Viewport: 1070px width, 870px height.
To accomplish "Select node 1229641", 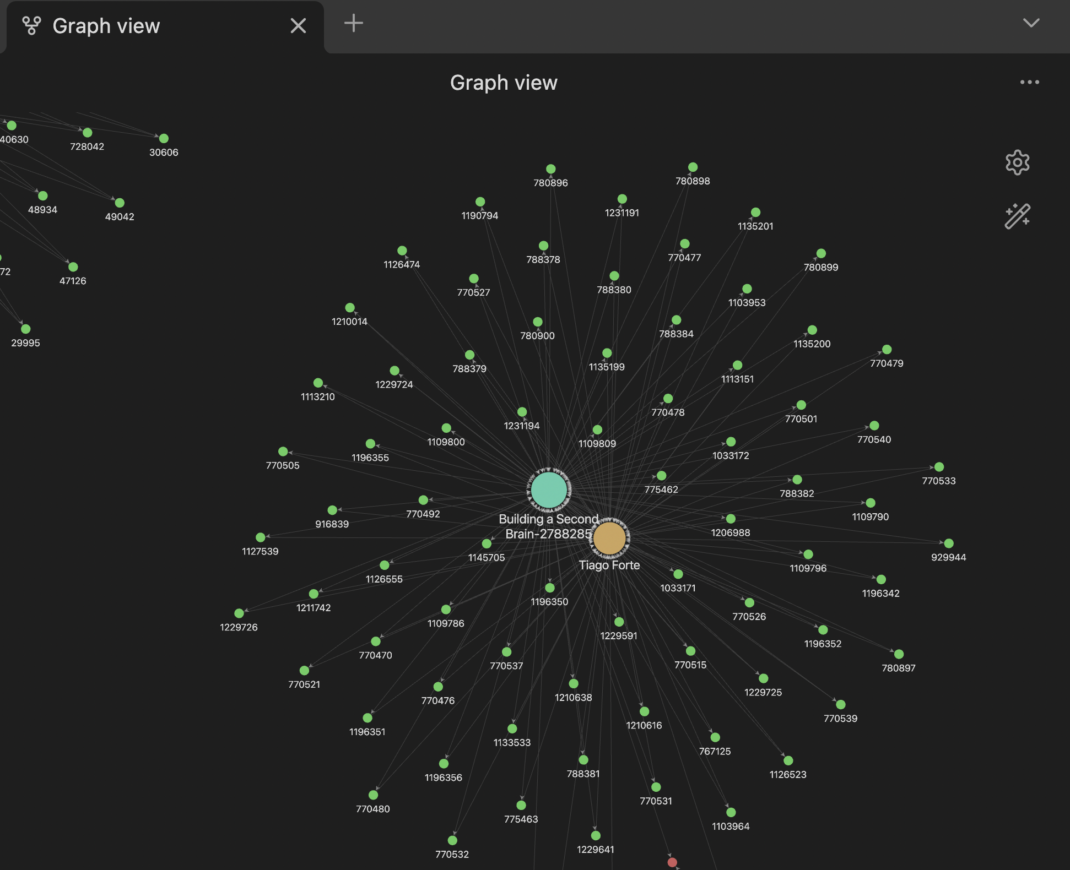I will [596, 836].
